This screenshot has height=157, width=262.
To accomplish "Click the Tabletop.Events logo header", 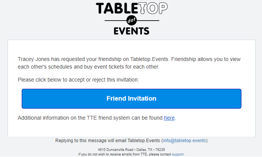I will (x=132, y=18).
